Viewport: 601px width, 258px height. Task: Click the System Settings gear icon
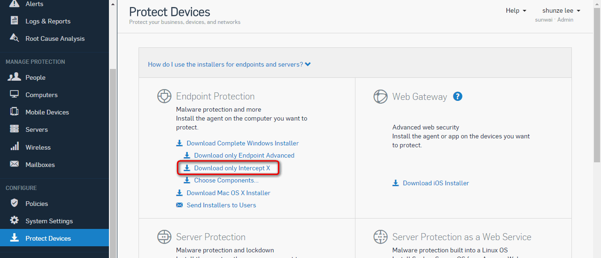pos(15,220)
